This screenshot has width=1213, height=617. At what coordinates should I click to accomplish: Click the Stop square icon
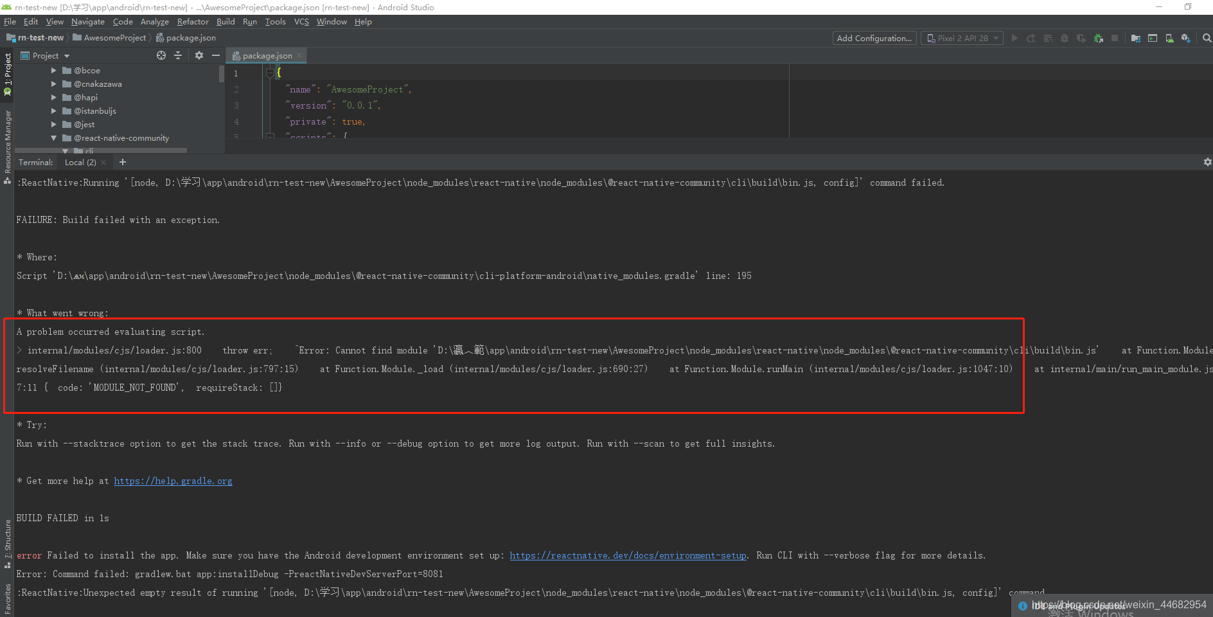(x=1115, y=39)
